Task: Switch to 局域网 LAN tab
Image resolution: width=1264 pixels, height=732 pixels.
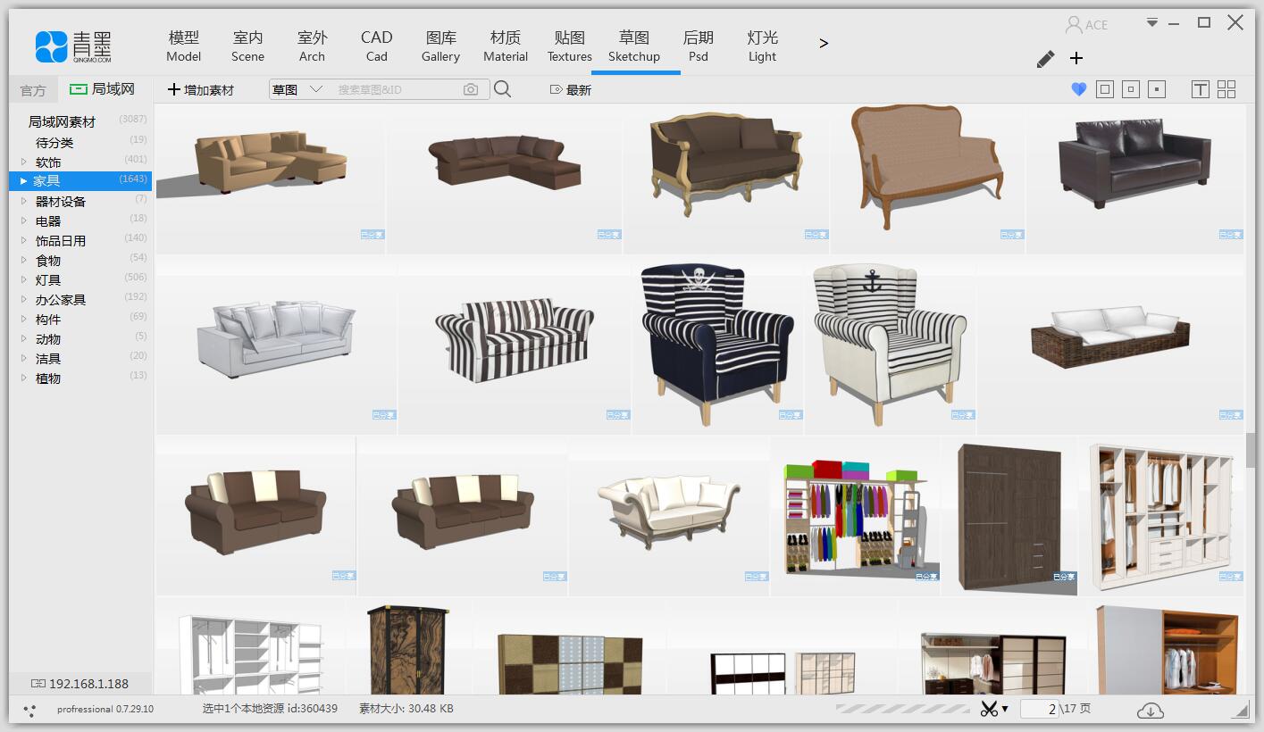Action: click(x=103, y=89)
